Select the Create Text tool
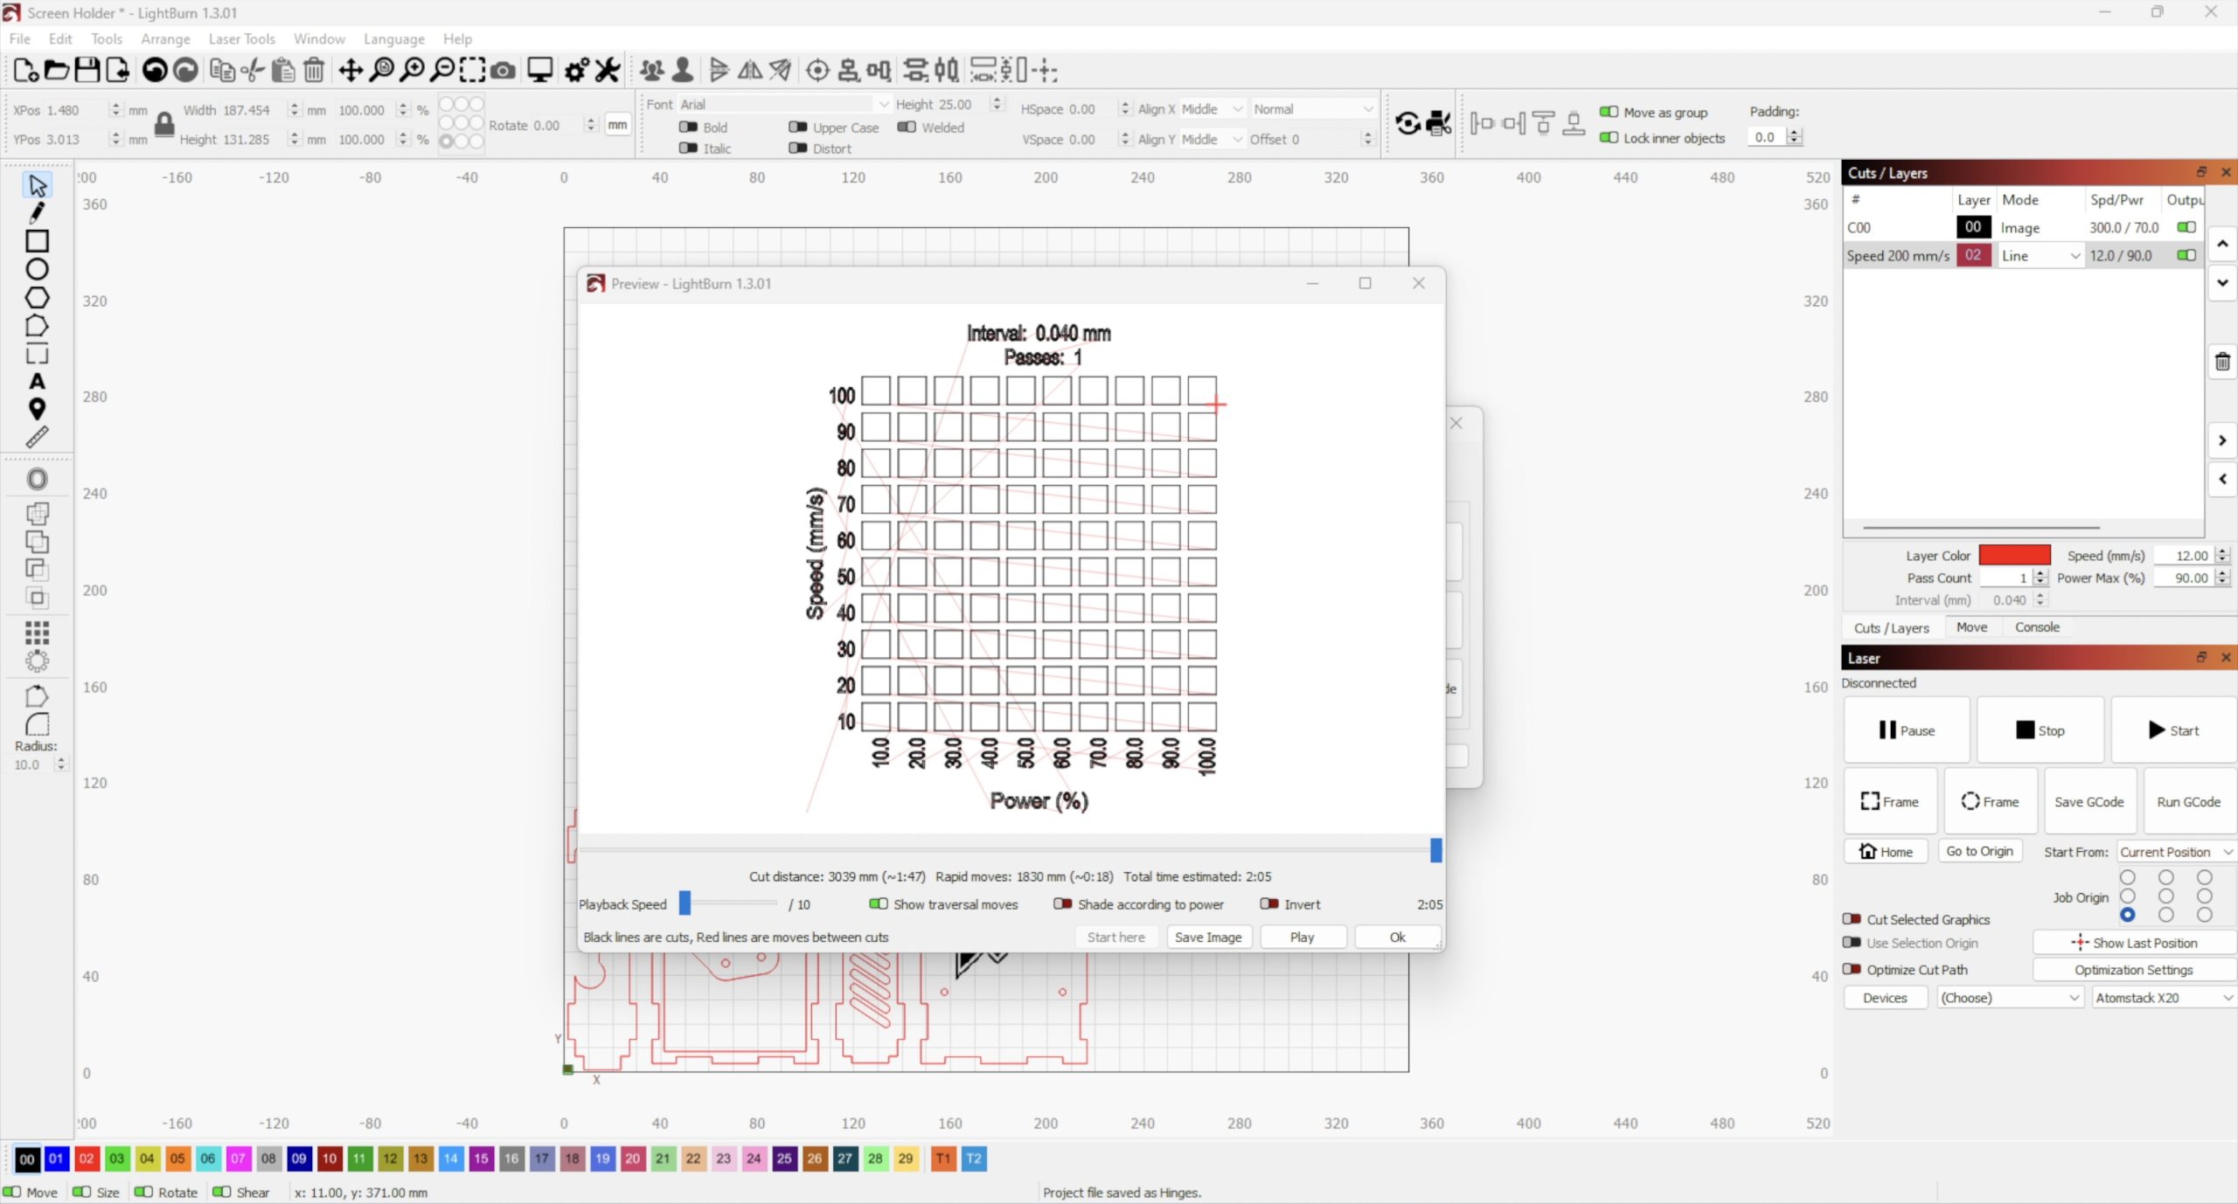This screenshot has width=2238, height=1204. 37,382
